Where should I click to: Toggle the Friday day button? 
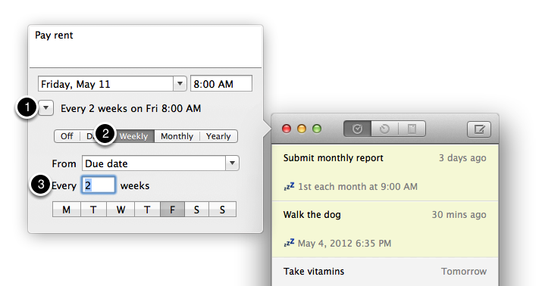point(172,210)
